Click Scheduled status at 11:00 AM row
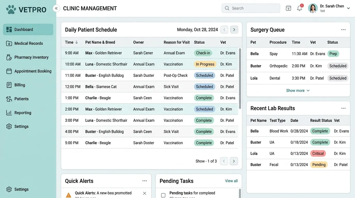Viewport: 355px width, 198px height. point(205,76)
